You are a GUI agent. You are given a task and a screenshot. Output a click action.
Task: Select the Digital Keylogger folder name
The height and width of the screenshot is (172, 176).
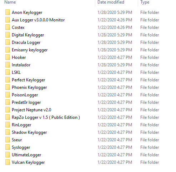28,35
